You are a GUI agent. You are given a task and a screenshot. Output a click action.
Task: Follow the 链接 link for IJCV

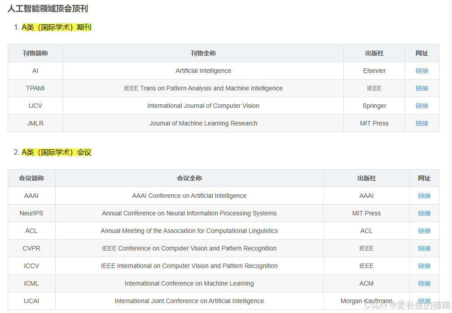[x=422, y=106]
